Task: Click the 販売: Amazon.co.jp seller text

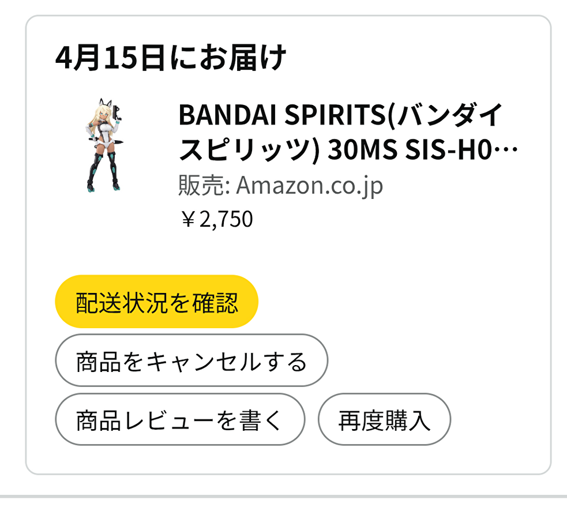Action: pyautogui.click(x=280, y=186)
